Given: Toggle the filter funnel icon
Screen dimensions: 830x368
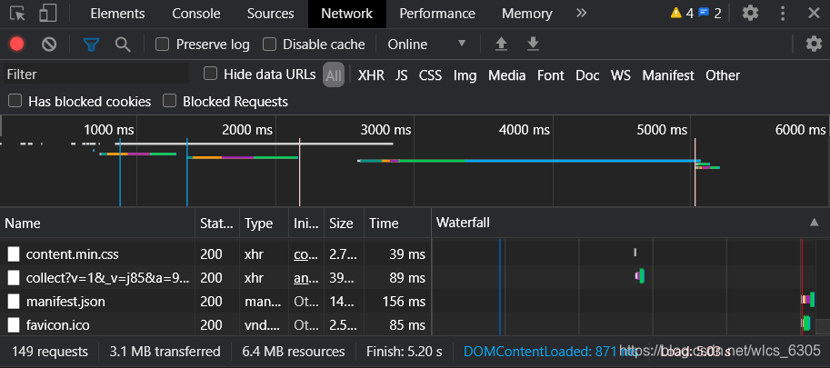Looking at the screenshot, I should click(x=92, y=45).
